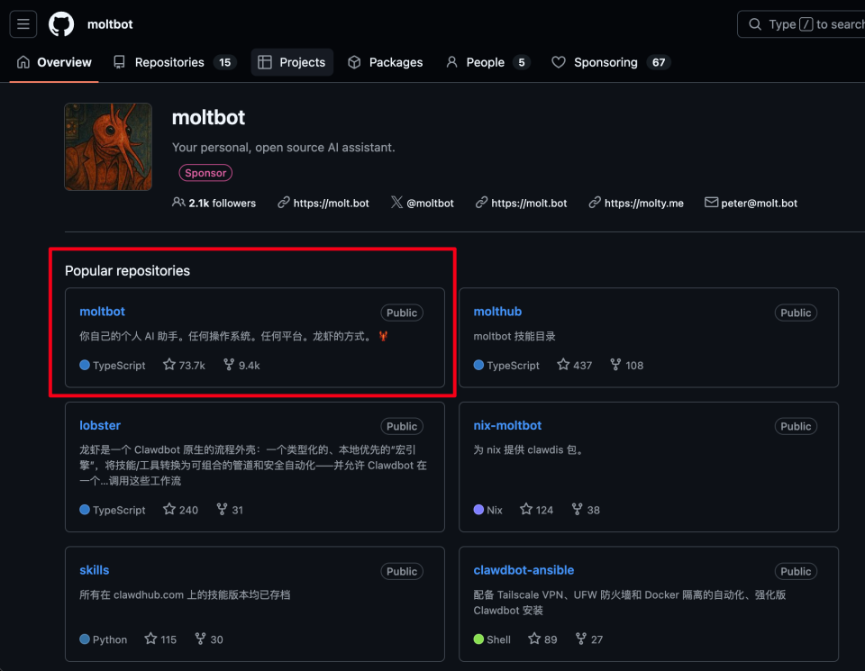This screenshot has height=671, width=865.
Task: Open the Packages tab
Action: [x=385, y=62]
